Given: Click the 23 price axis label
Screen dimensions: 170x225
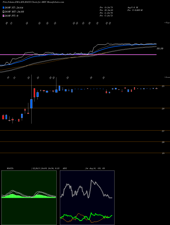Looking at the screenshot, I should 163,109.
